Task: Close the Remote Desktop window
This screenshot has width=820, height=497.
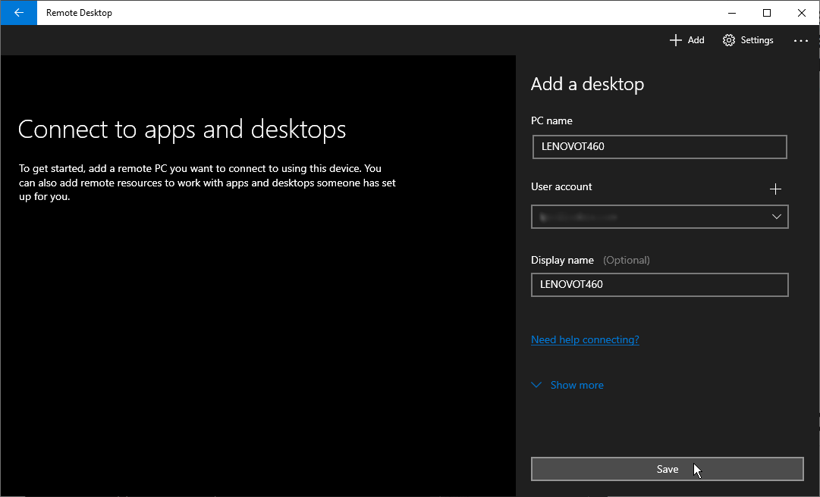Action: (801, 13)
